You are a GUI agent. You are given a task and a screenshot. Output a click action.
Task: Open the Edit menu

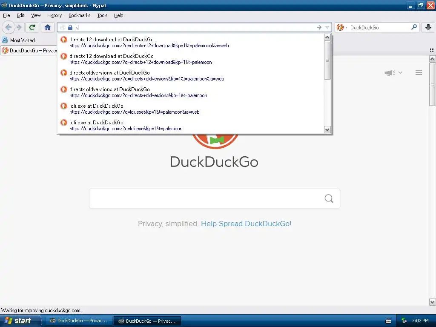coord(20,15)
